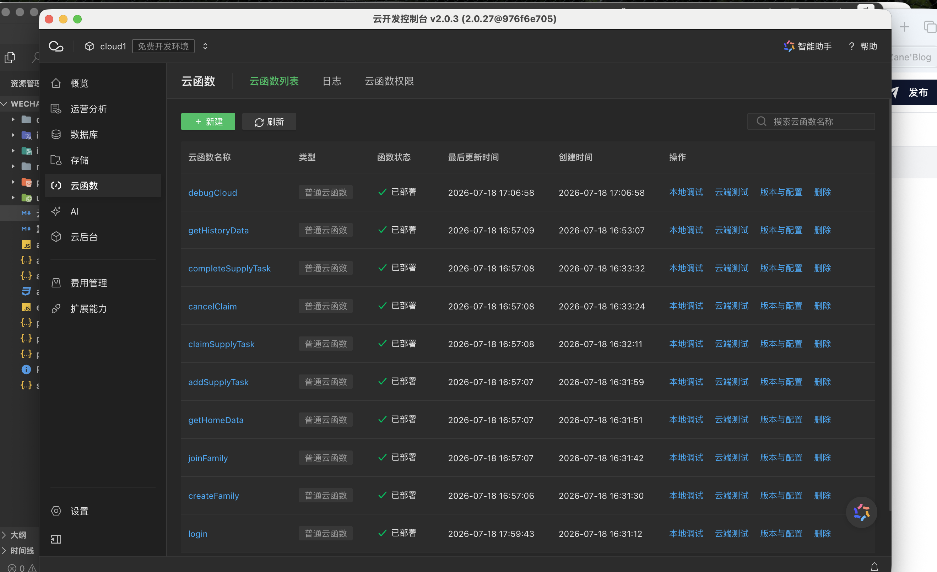The height and width of the screenshot is (572, 937).
Task: Focus the 搜索云函数名称 search field
Action: point(811,122)
